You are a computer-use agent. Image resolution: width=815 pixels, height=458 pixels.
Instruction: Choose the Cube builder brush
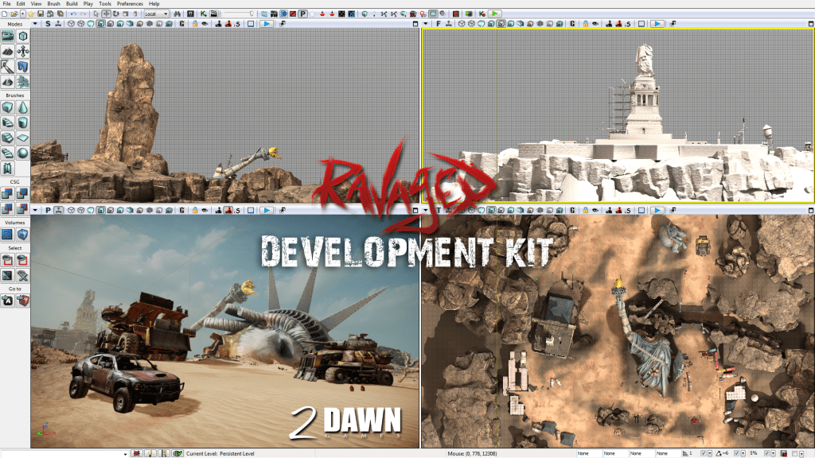(x=7, y=107)
